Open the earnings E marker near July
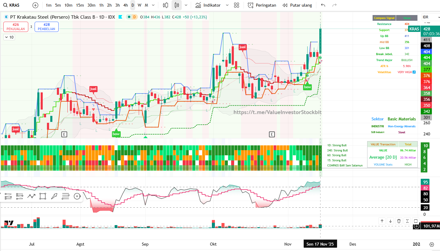 (x=64, y=134)
